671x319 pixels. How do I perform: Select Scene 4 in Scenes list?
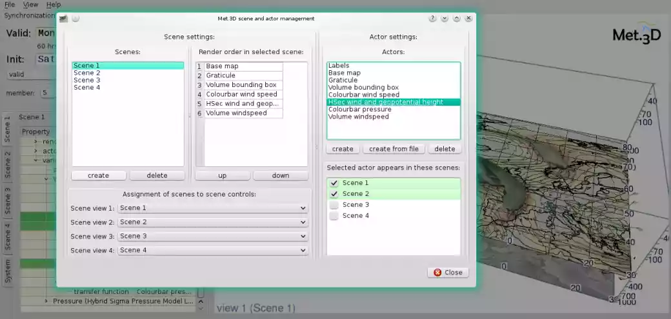tap(128, 87)
